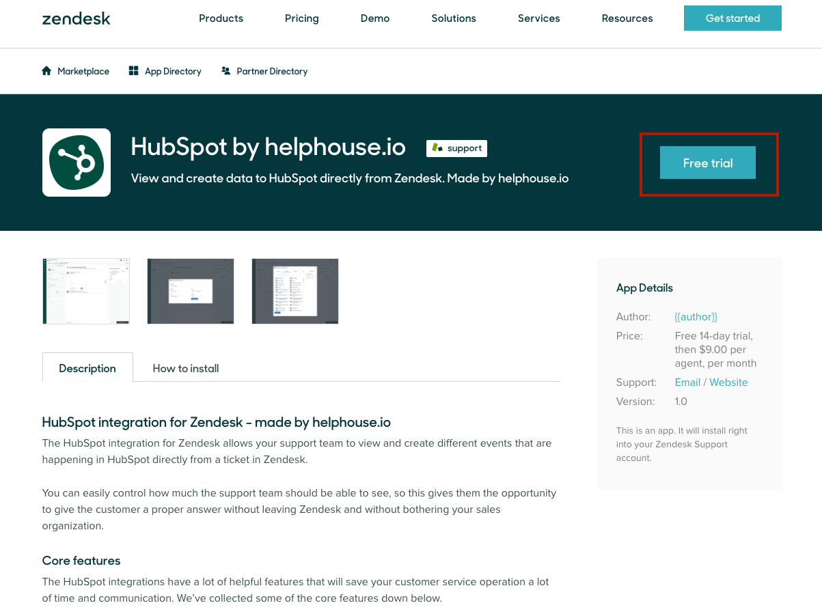The width and height of the screenshot is (822, 616).
Task: Open the Products menu
Action: pos(221,18)
